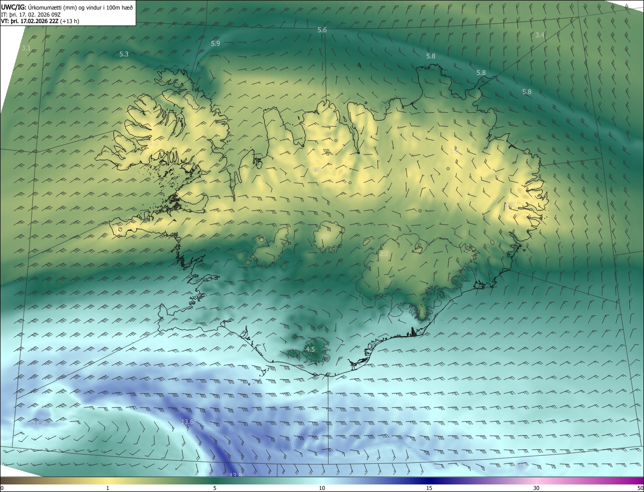This screenshot has width=644, height=492.
Task: Click the 3.1 value on the map
Action: click(x=27, y=48)
